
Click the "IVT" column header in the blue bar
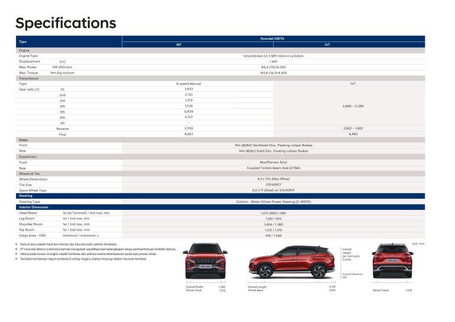327,44
